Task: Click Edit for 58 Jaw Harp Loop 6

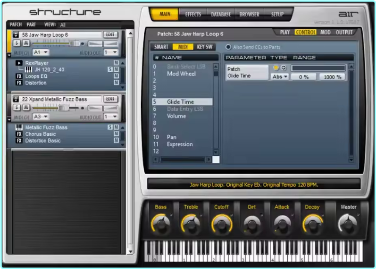Action: pyautogui.click(x=110, y=34)
